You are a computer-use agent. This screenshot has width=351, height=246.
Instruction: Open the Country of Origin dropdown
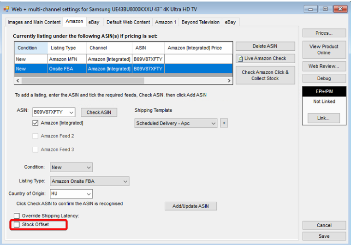89,194
